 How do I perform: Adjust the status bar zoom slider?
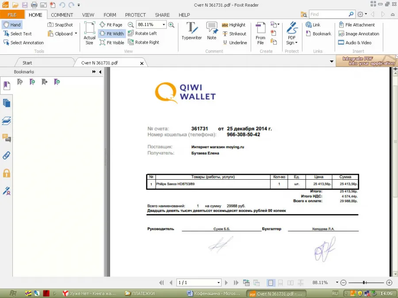[x=364, y=282]
